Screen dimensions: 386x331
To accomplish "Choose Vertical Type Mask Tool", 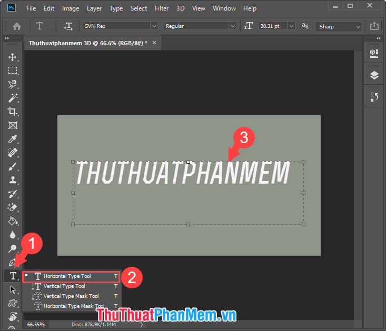I will [x=71, y=296].
